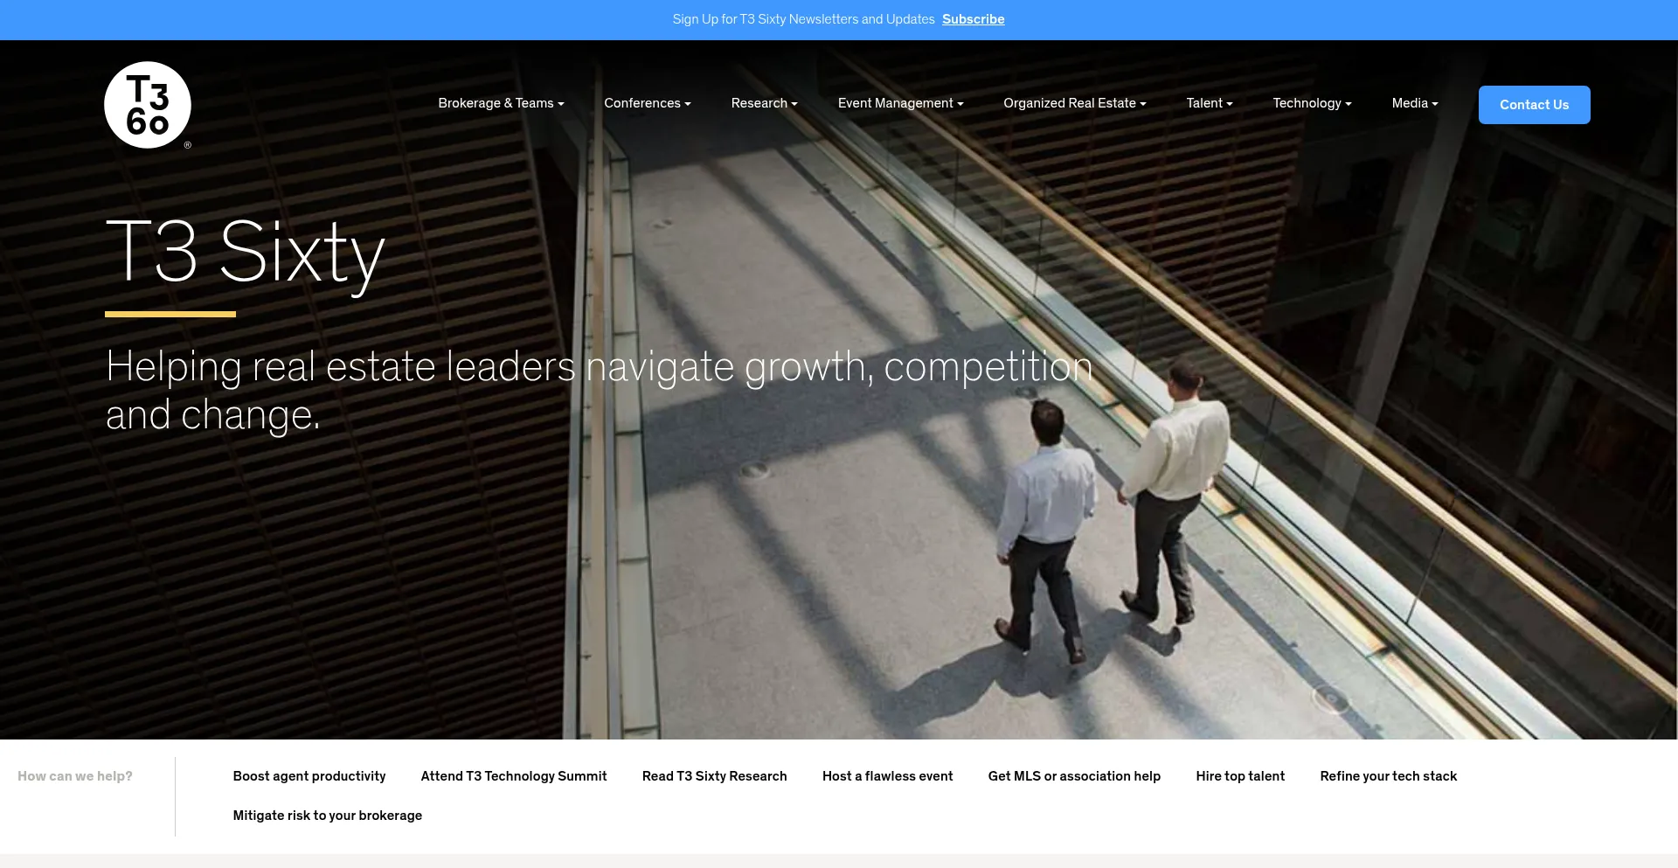The height and width of the screenshot is (868, 1678).
Task: Open the Technology dropdown menu
Action: [x=1312, y=103]
